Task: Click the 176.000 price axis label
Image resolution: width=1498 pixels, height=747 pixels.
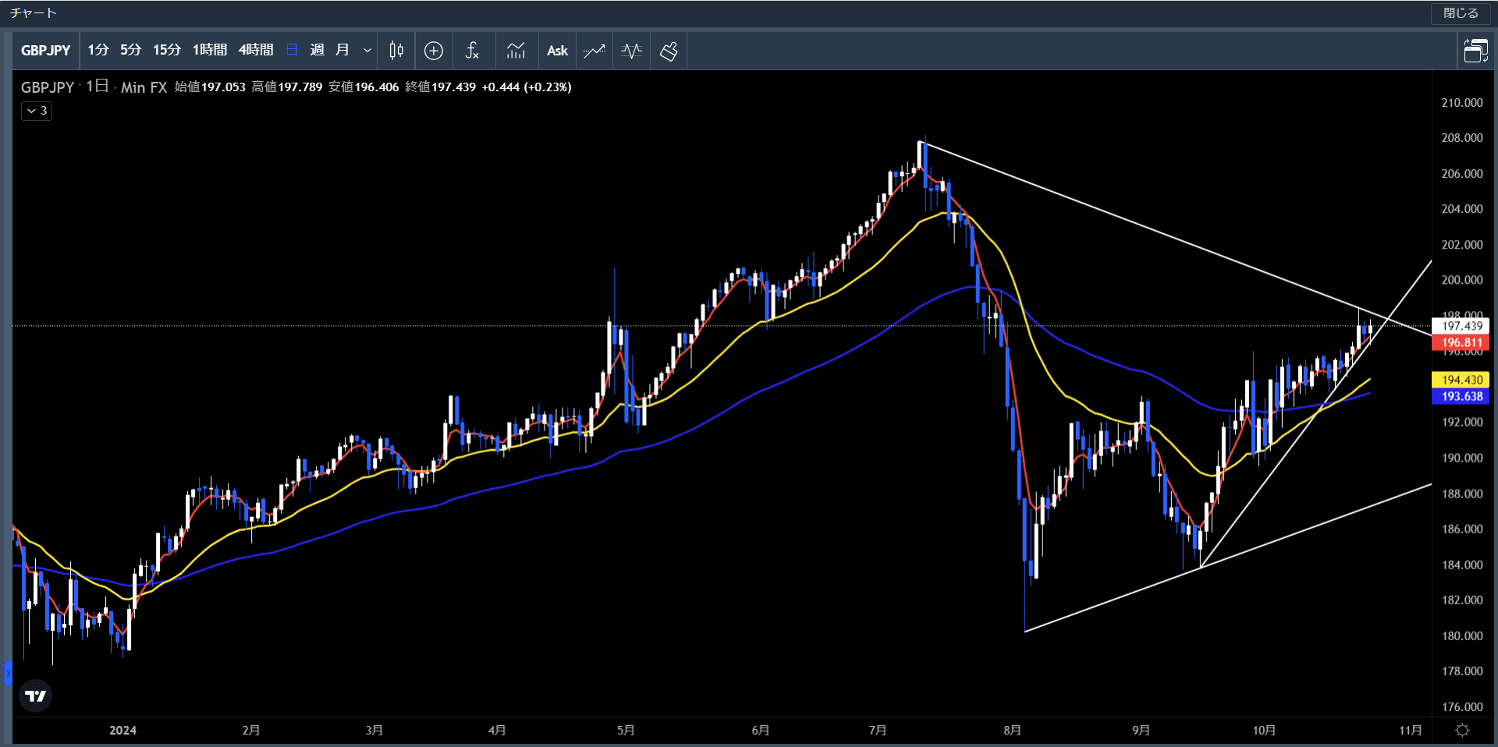Action: (1462, 706)
